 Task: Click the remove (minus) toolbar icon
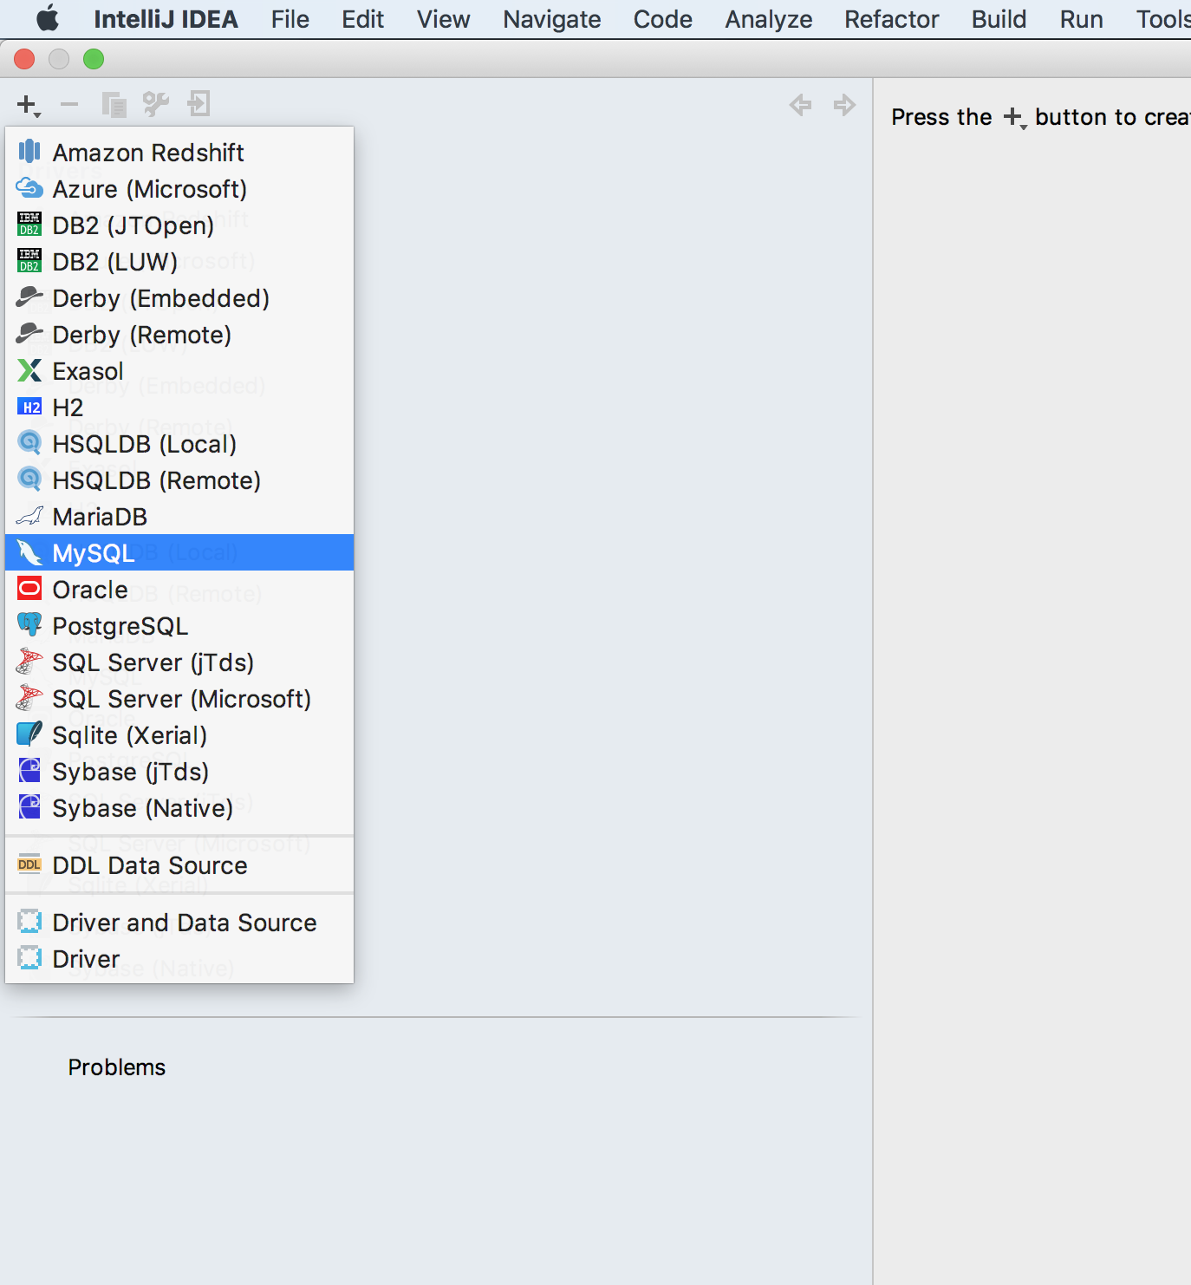[69, 105]
